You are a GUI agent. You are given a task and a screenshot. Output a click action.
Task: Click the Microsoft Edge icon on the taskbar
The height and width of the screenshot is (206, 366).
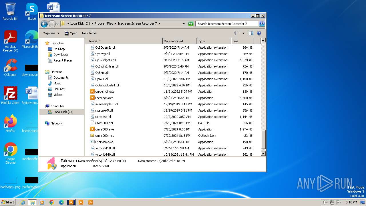tap(61, 202)
